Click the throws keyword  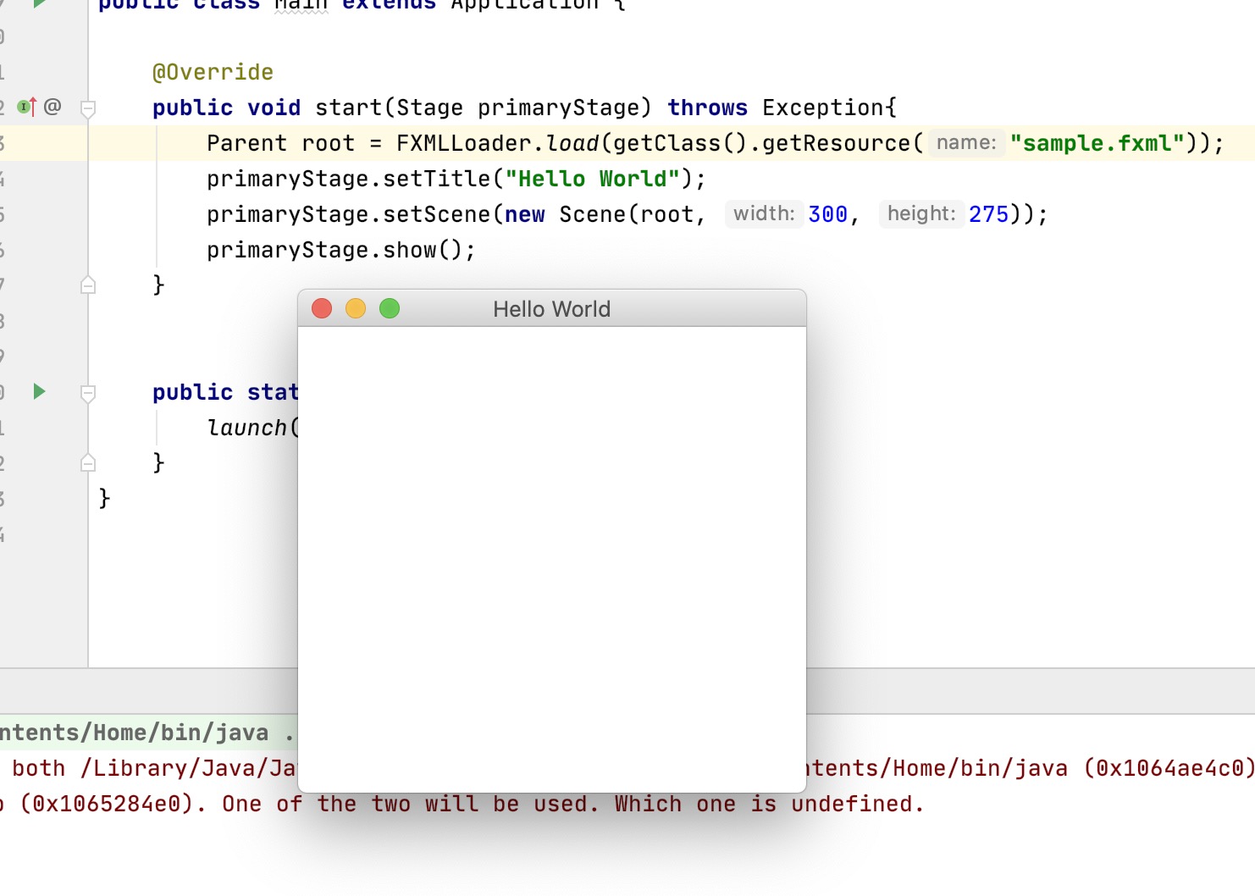pyautogui.click(x=707, y=108)
